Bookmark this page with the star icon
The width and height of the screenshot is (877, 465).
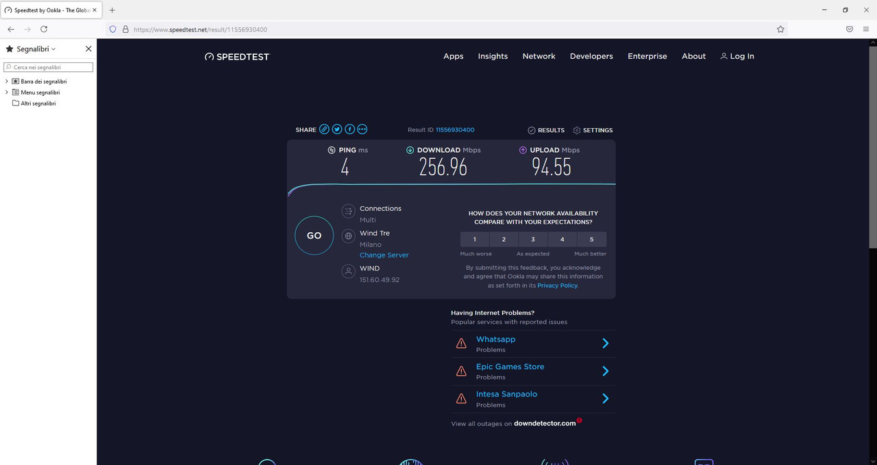[x=780, y=29]
